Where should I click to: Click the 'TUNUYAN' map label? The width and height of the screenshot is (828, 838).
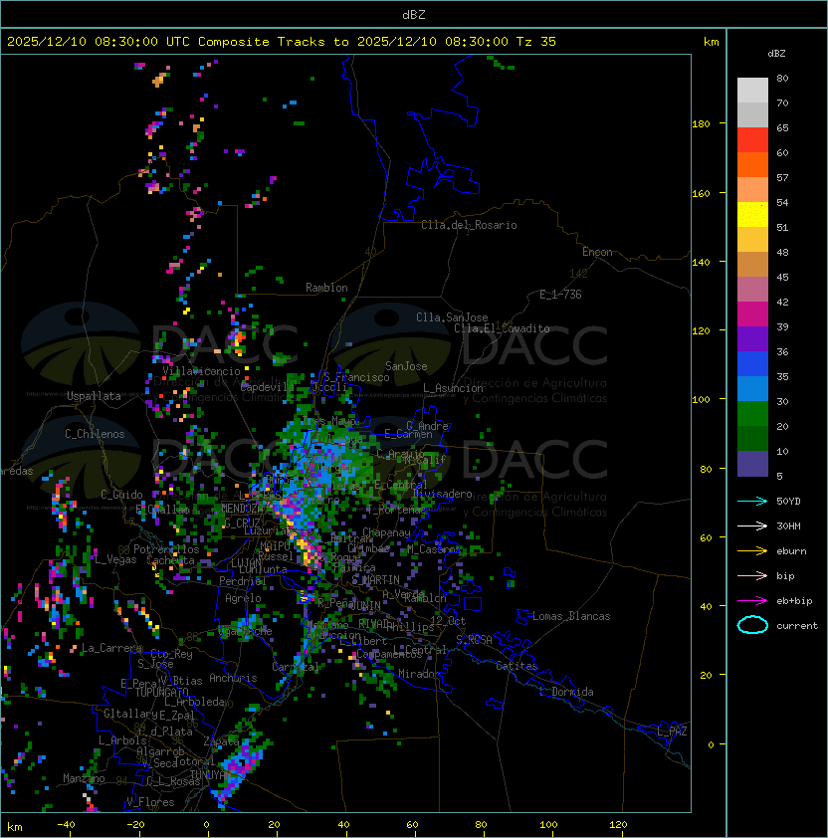click(x=211, y=775)
